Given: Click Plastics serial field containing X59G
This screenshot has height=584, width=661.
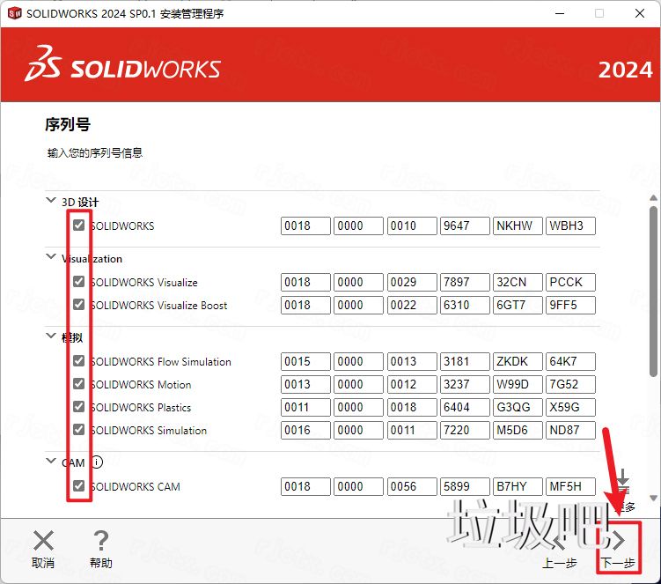Looking at the screenshot, I should coord(570,407).
